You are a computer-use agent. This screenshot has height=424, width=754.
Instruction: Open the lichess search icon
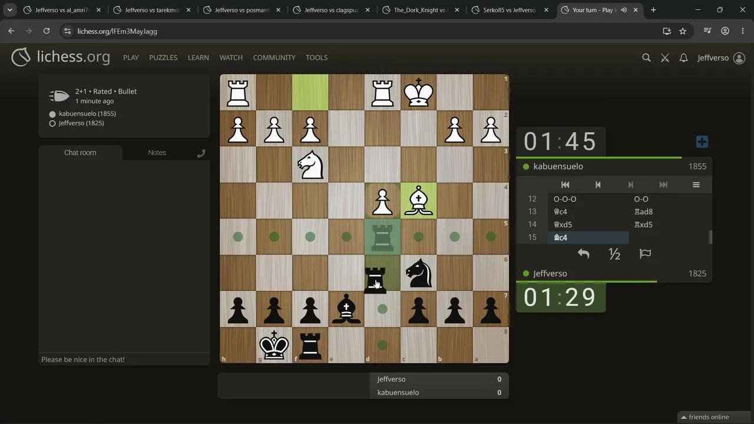pos(646,58)
